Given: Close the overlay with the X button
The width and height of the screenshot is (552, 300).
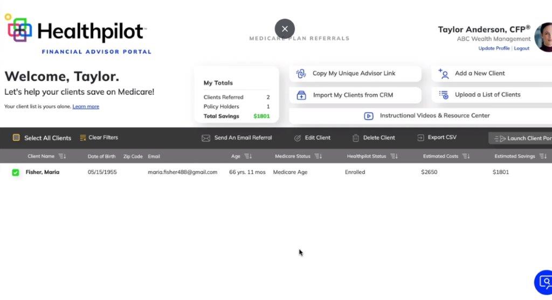Looking at the screenshot, I should point(285,29).
